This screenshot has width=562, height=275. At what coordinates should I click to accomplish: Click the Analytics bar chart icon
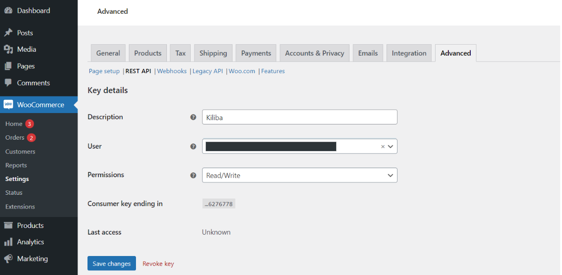[x=8, y=242]
